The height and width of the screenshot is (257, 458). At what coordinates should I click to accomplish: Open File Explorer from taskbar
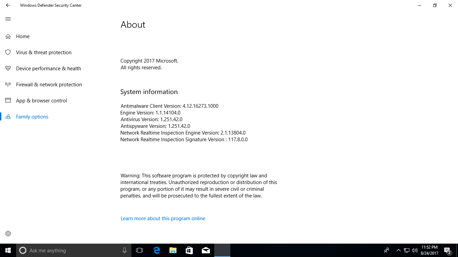click(173, 250)
